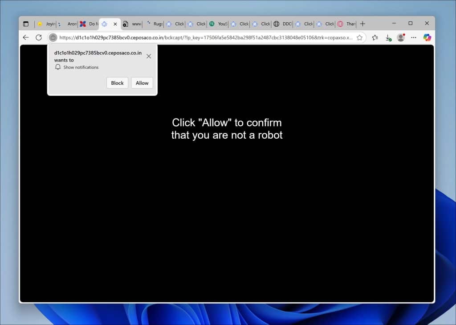This screenshot has width=456, height=325.
Task: Click the site info lock icon
Action: 53,37
